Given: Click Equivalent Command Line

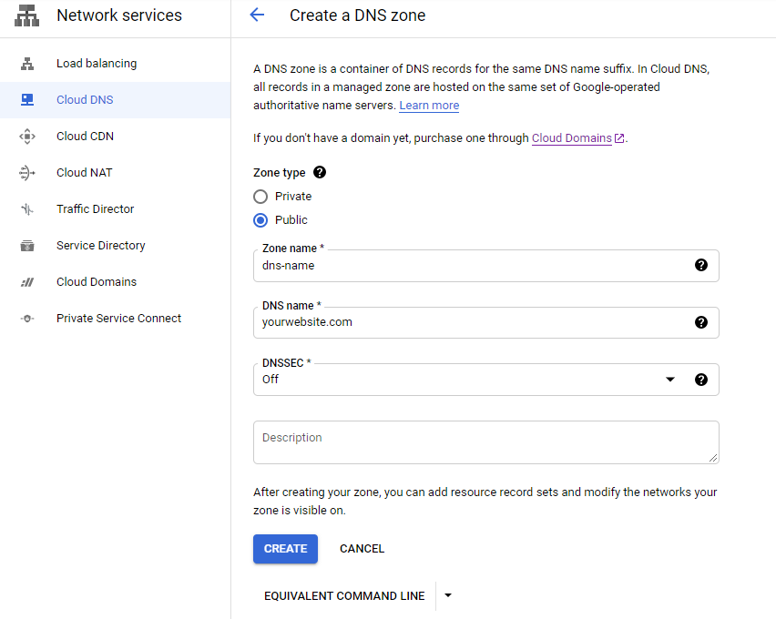Looking at the screenshot, I should pos(343,595).
